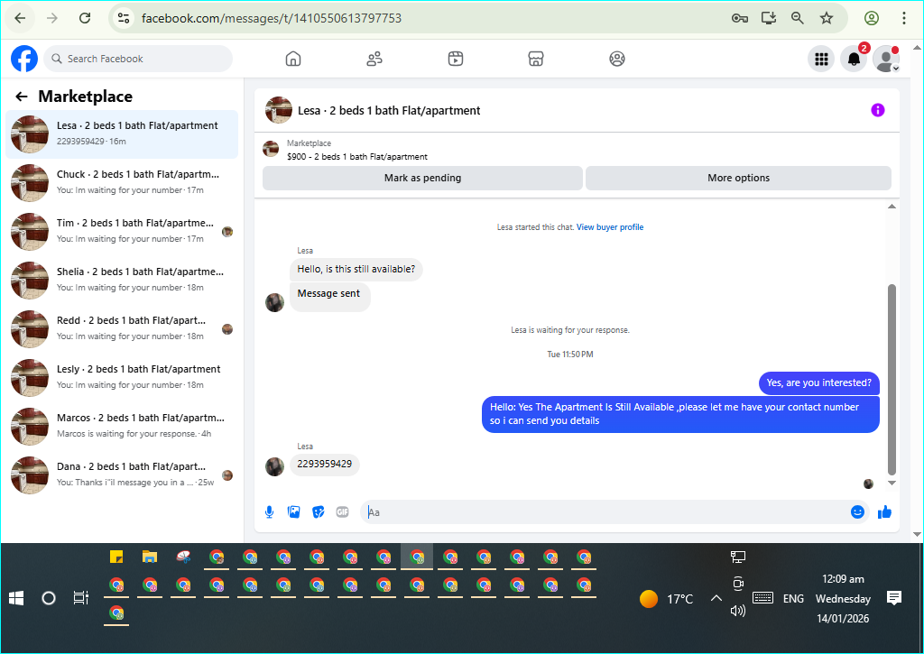This screenshot has width=924, height=654.
Task: Click the message bubble 2293959429
Action: coord(324,465)
